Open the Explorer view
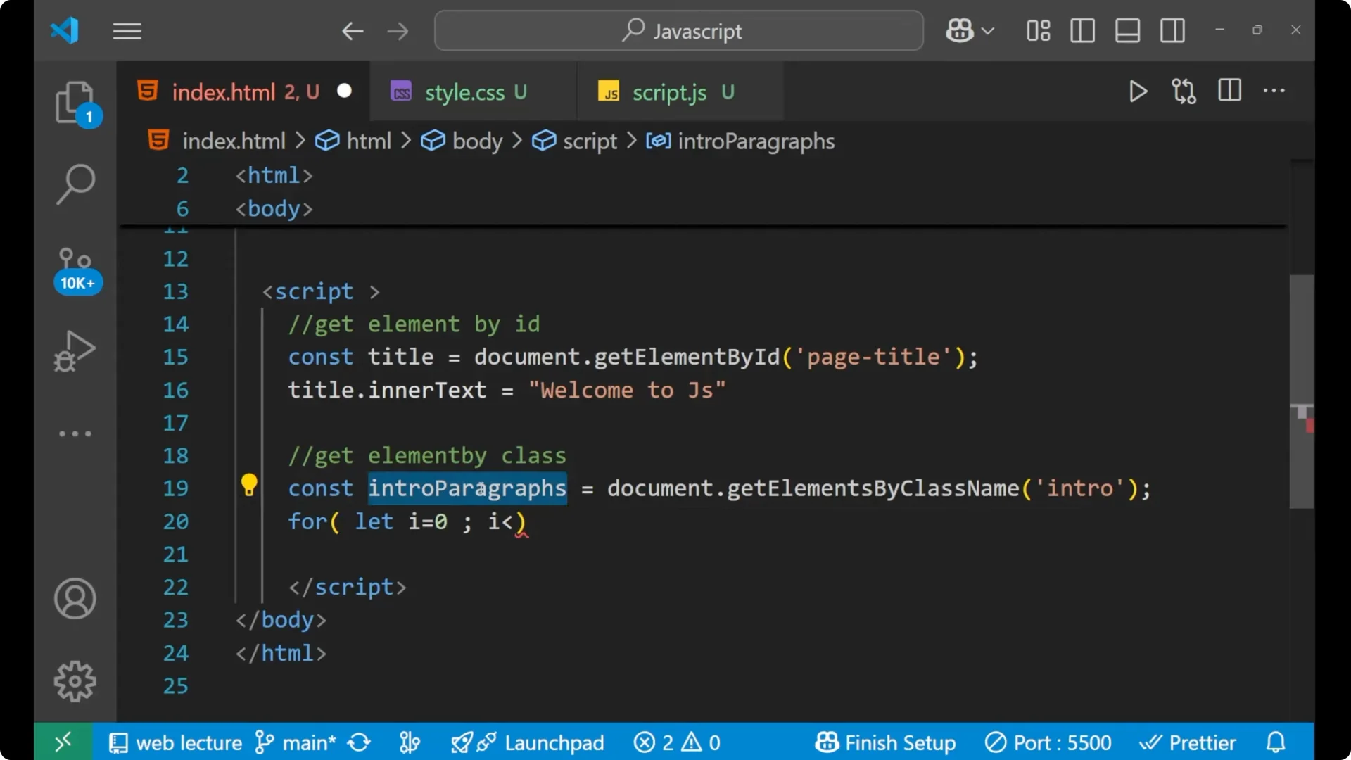This screenshot has height=760, width=1351. click(x=75, y=103)
